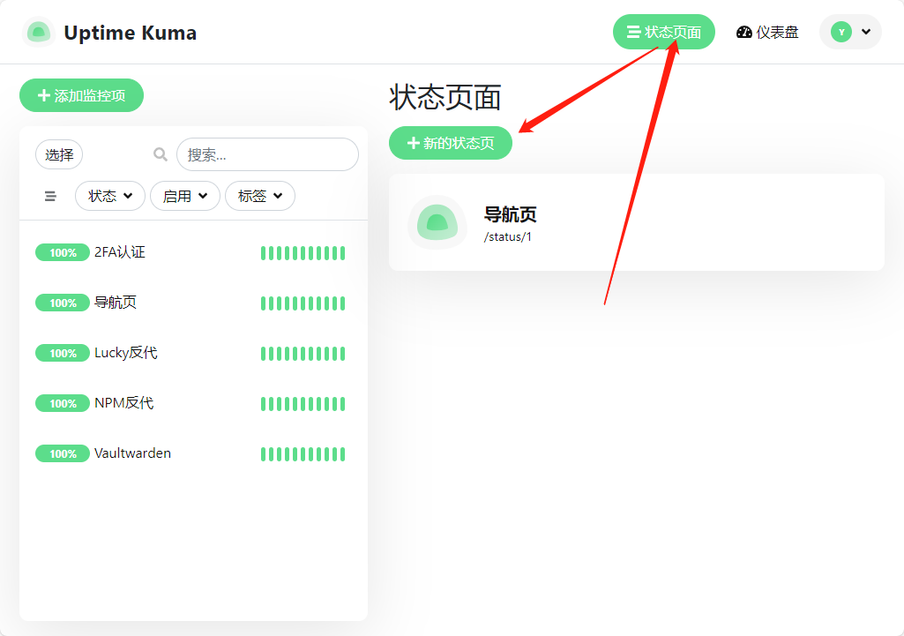Select the Lucky反代 monitor
This screenshot has width=904, height=636.
pos(194,353)
